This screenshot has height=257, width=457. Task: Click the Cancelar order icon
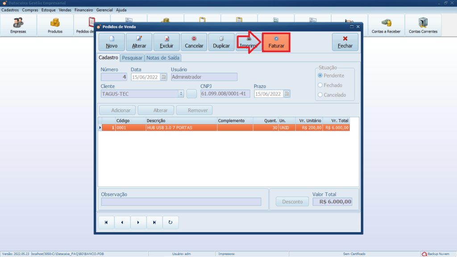[194, 39]
